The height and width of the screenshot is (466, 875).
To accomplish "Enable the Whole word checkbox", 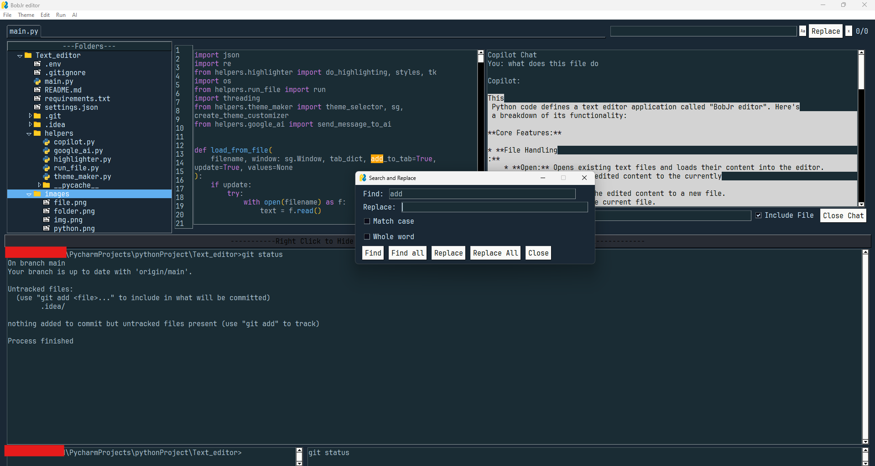I will click(367, 236).
